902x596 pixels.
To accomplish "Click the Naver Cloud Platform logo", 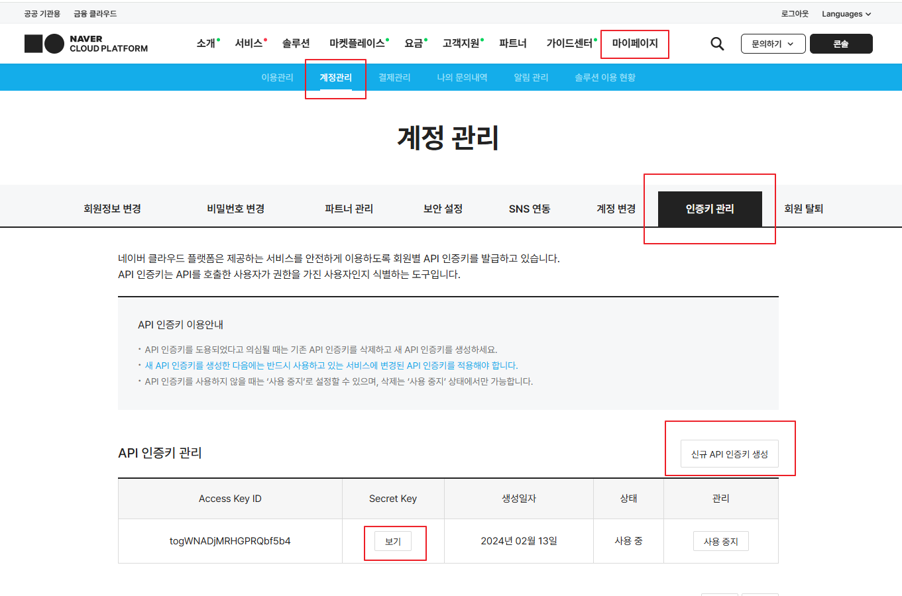I will [86, 44].
